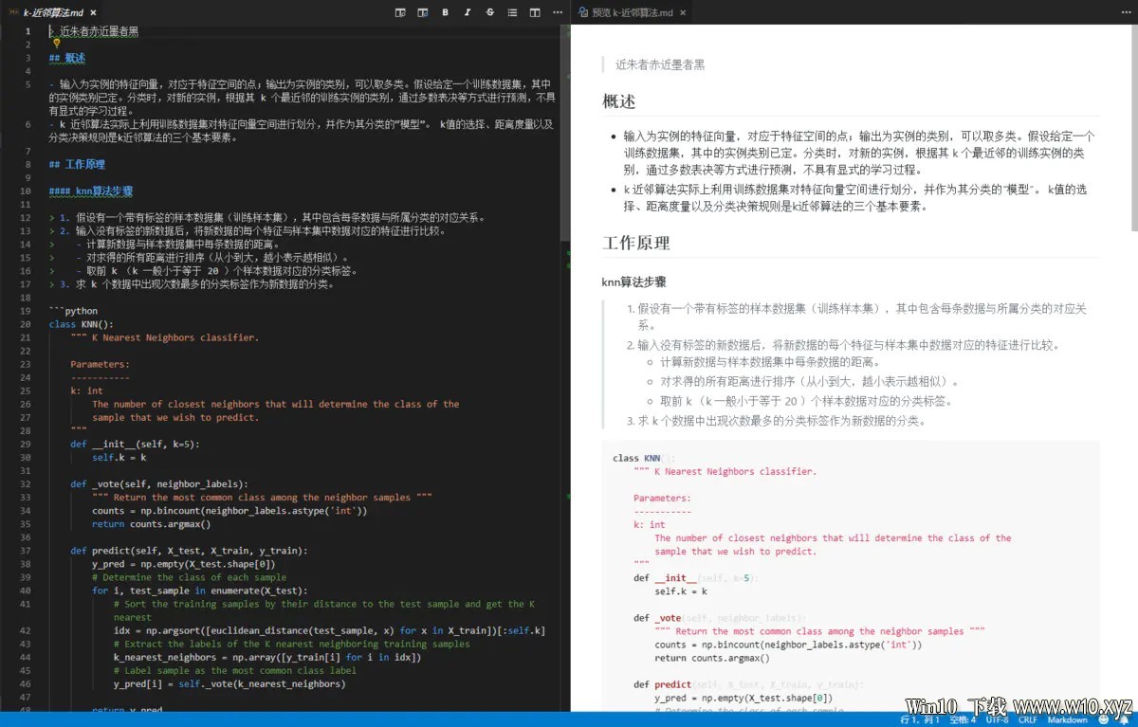The image size is (1138, 727).
Task: Toggle list formatting icon in toolbar
Action: [x=512, y=12]
